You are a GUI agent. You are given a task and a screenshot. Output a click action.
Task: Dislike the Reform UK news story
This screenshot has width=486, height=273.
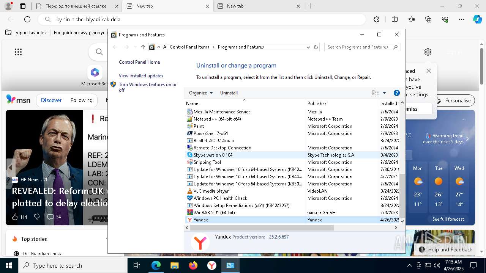click(x=37, y=217)
